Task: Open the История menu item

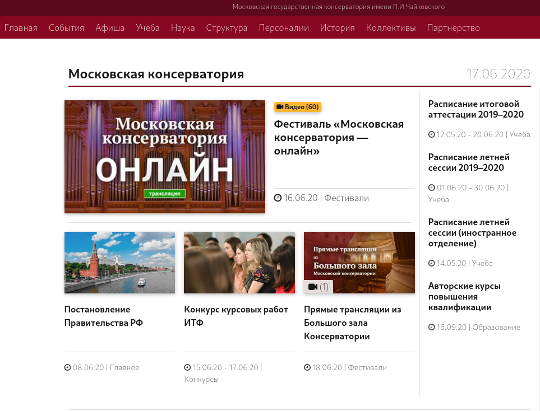Action: [x=338, y=28]
